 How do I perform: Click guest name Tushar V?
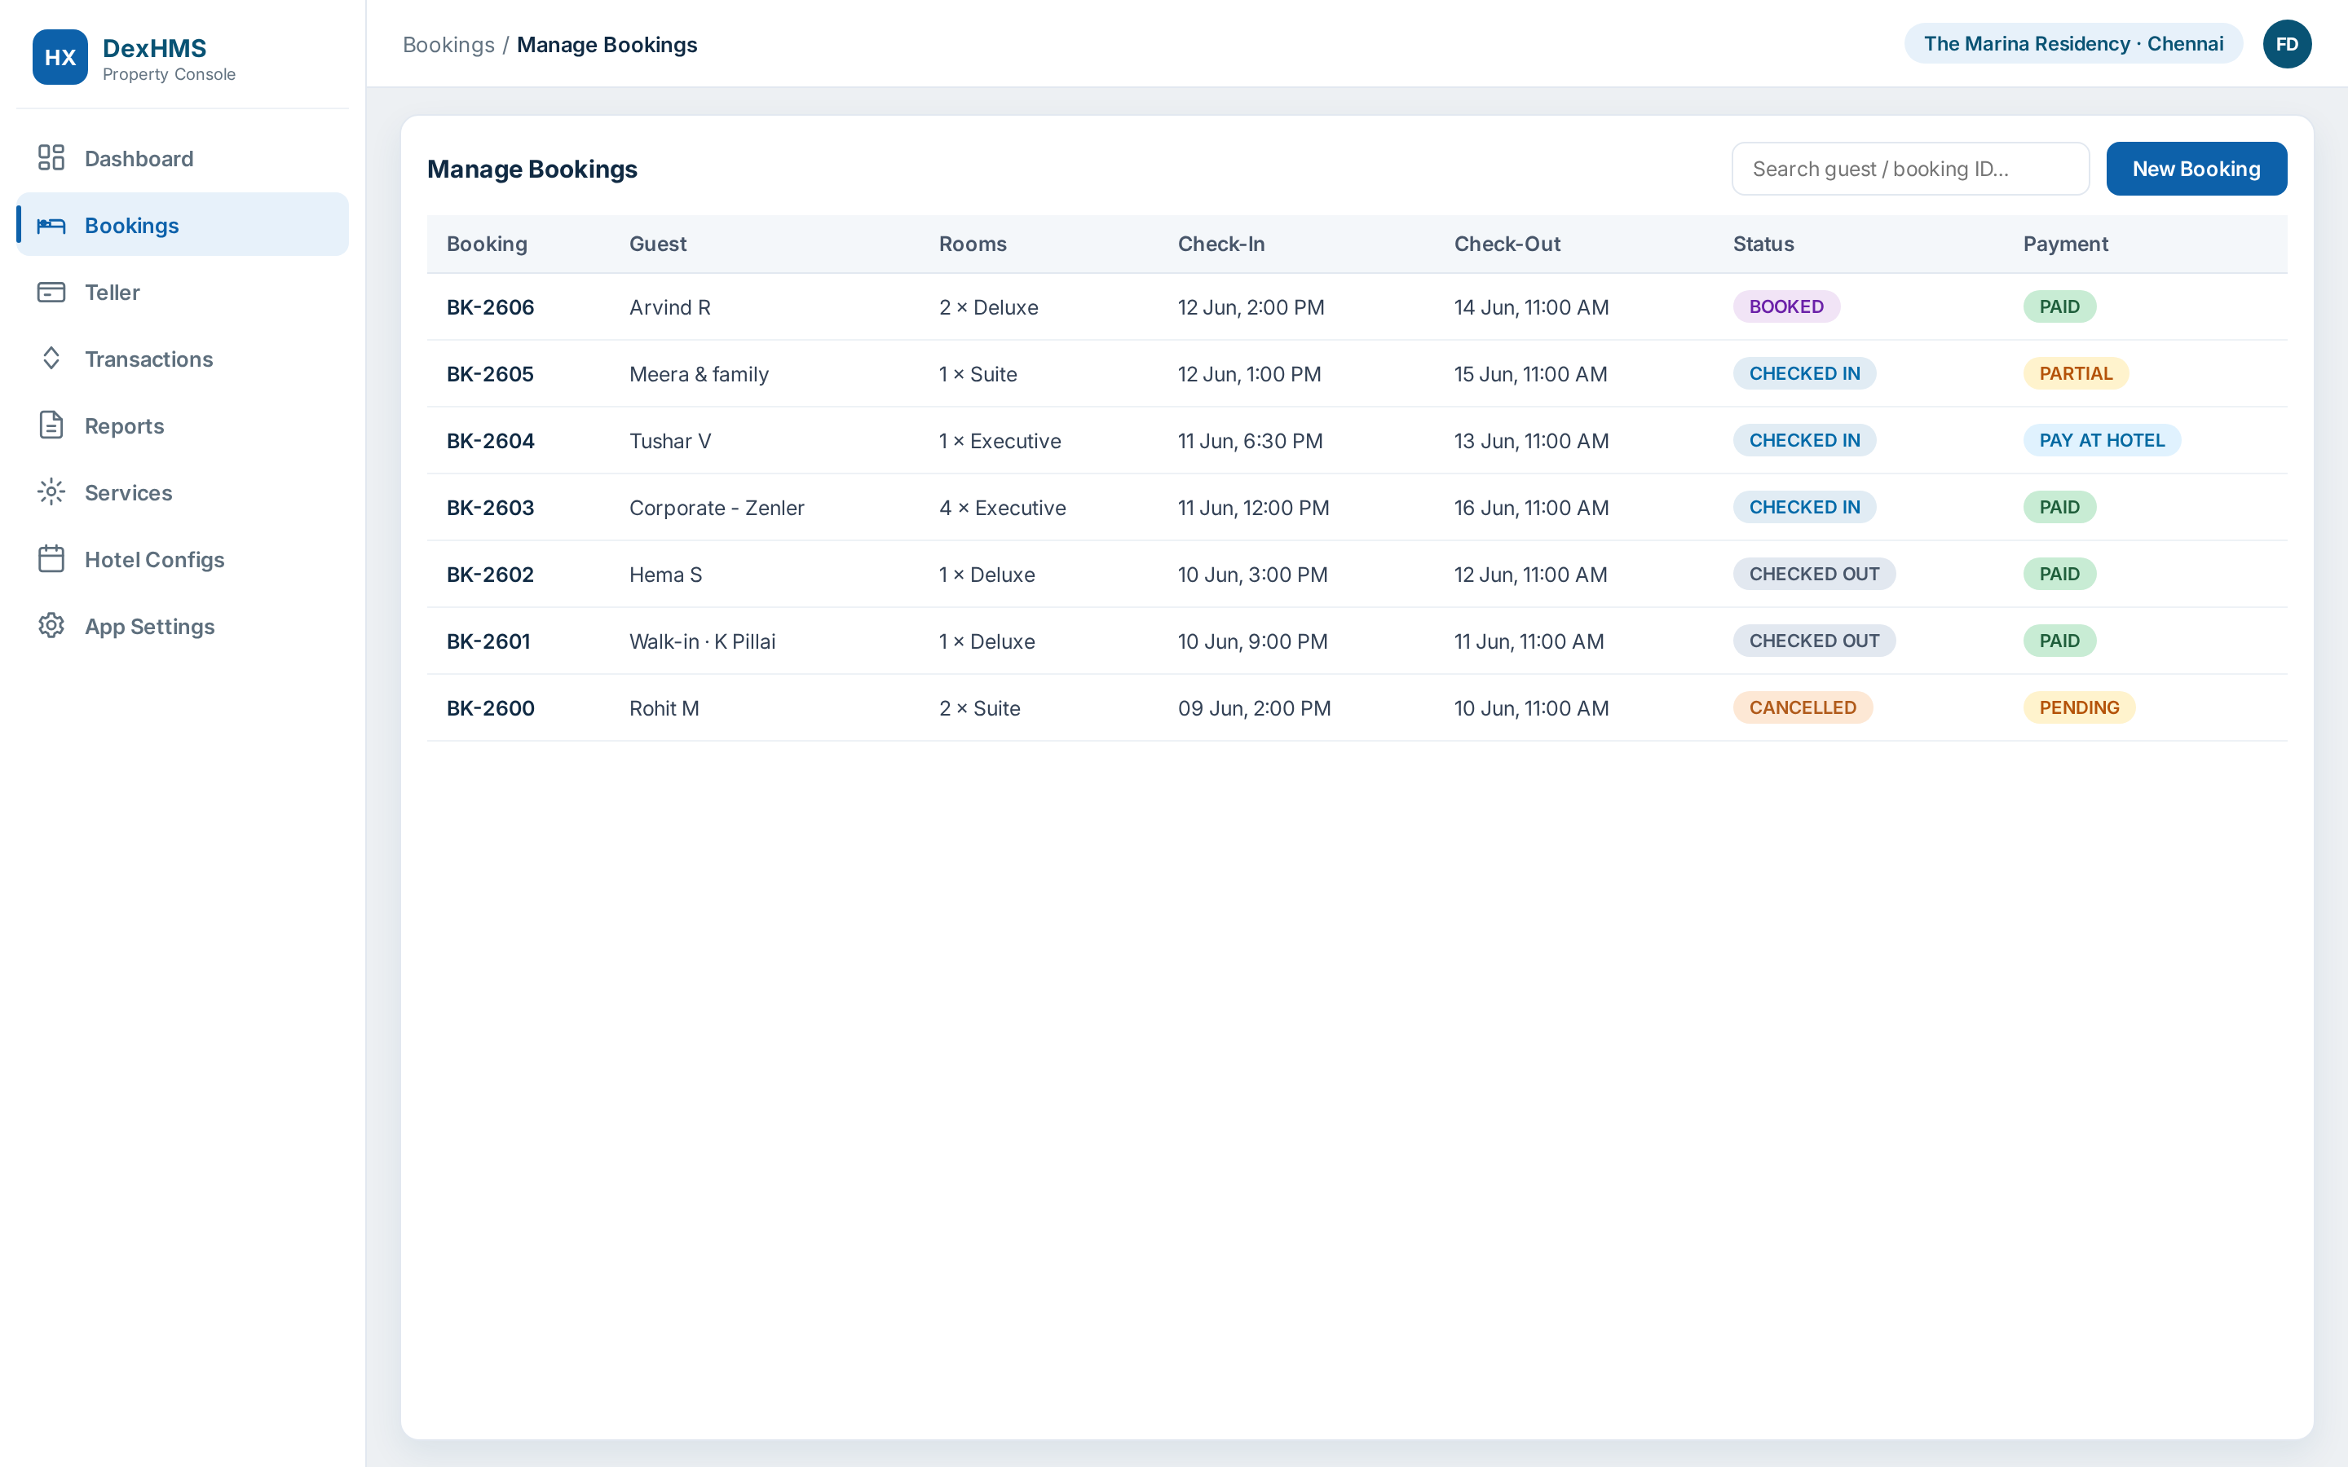coord(669,442)
